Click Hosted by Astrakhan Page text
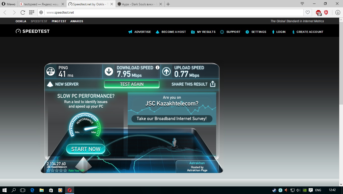Image resolution: width=343 pixels, height=194 pixels. coord(197,169)
